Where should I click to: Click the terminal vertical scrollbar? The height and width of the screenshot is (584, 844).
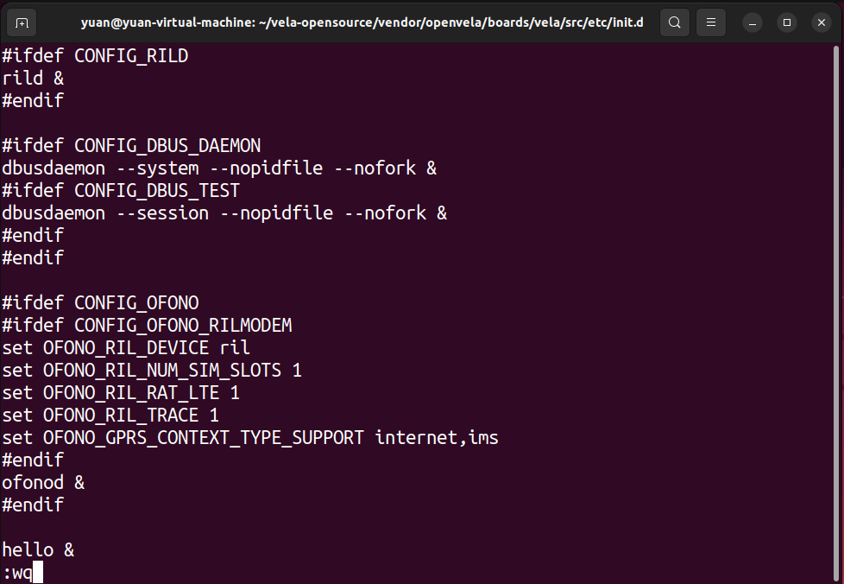(x=836, y=313)
